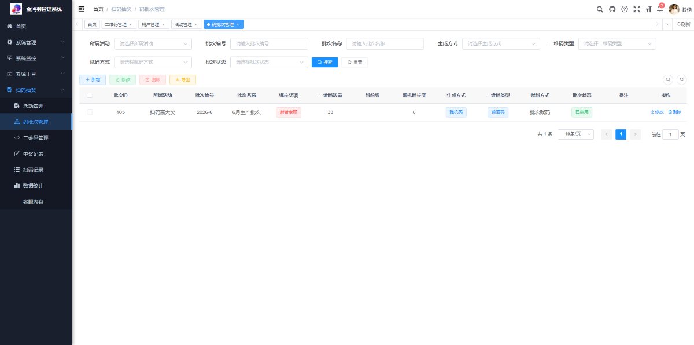Focus the 批次编号 input field

(269, 43)
